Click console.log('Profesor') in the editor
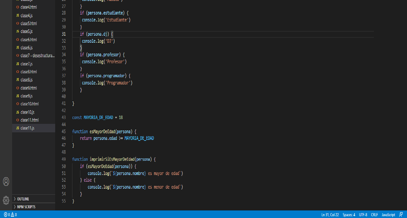Image resolution: width=407 pixels, height=218 pixels. pyautogui.click(x=104, y=61)
